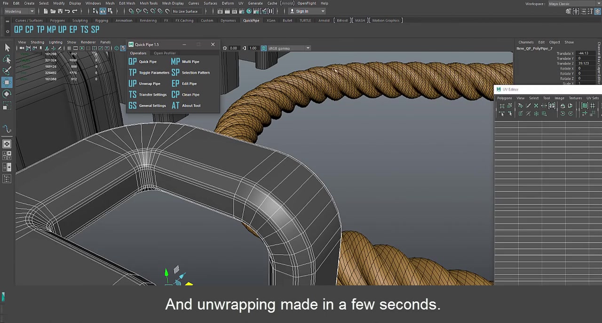Click the SP shelf button

tap(95, 30)
